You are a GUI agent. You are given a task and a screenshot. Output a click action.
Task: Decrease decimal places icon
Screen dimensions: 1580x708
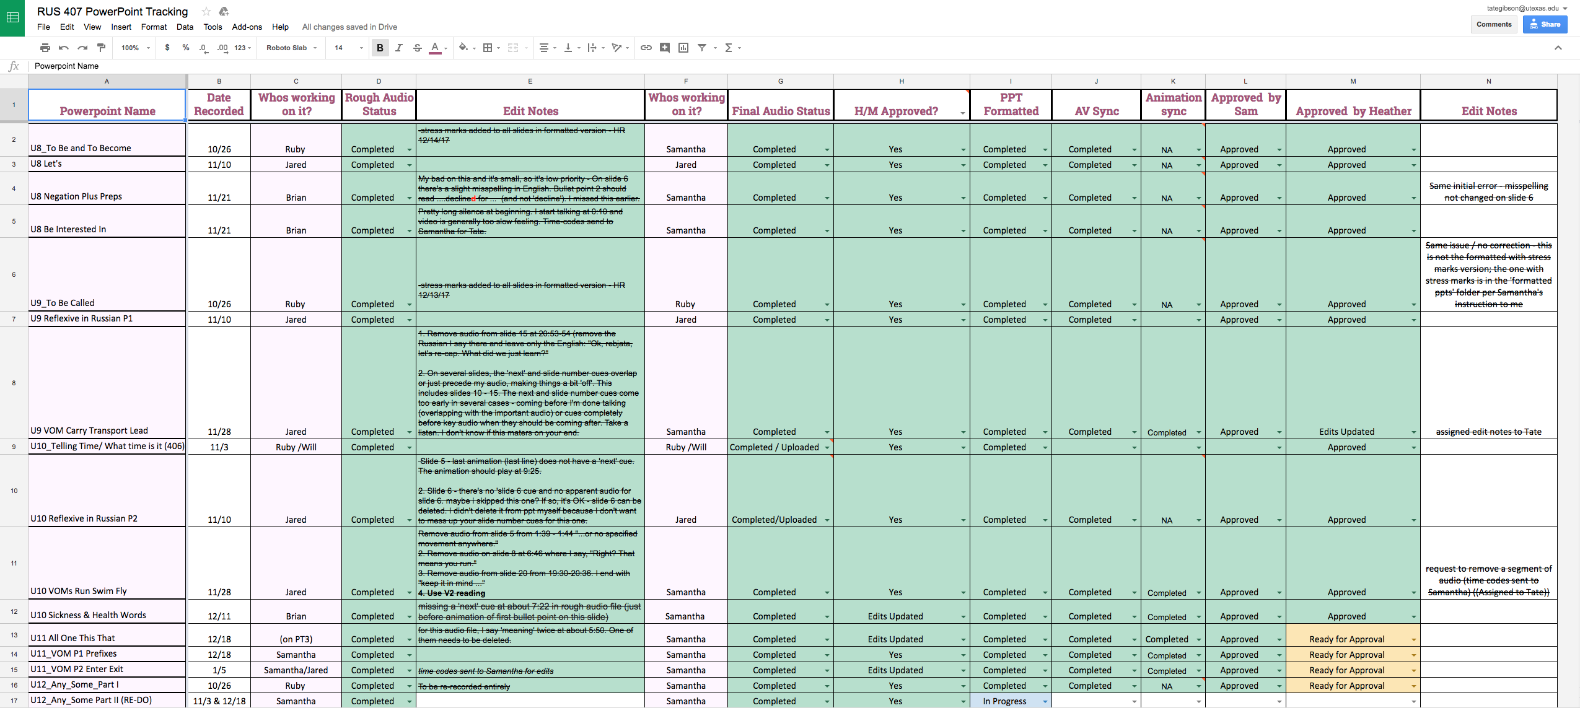(203, 48)
